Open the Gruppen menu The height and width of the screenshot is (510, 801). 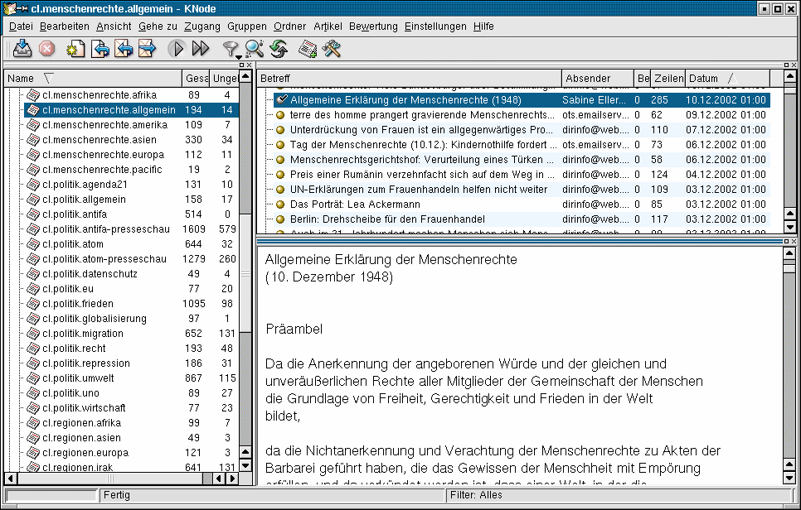pos(247,26)
